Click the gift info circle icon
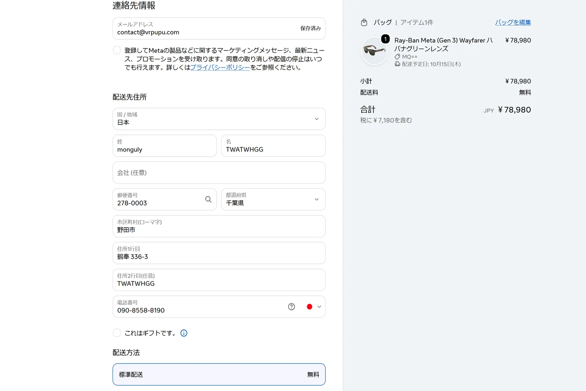 point(184,333)
